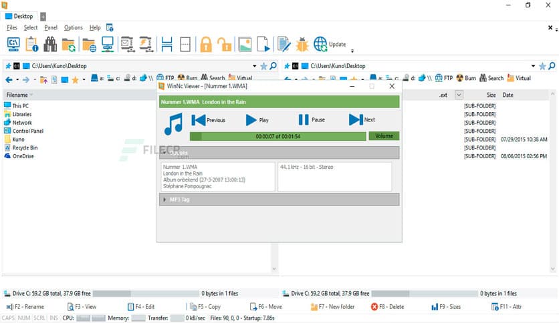Open the dropdown next to the left favorites star
This screenshot has width=559, height=323.
click(84, 79)
